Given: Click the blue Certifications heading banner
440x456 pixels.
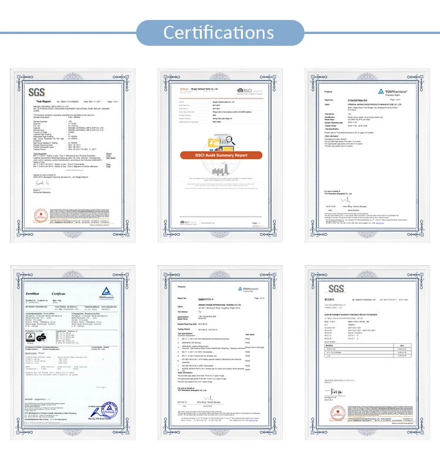Looking at the screenshot, I should pyautogui.click(x=219, y=32).
